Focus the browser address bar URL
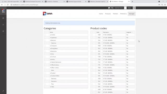 25,5
